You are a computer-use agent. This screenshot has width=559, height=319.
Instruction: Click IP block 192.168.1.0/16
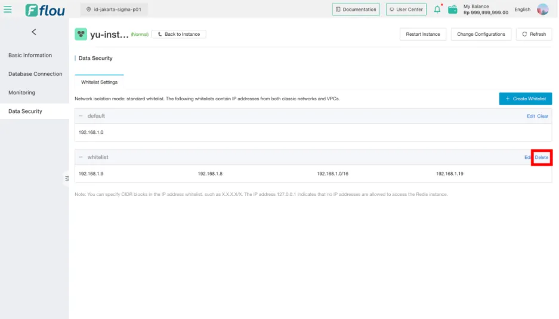click(x=333, y=174)
